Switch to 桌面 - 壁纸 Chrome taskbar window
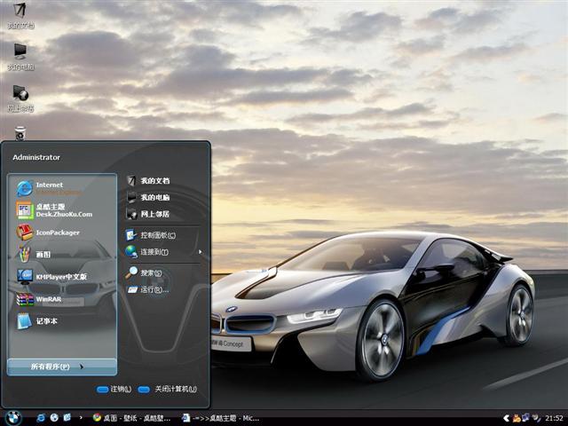The height and width of the screenshot is (426, 568). click(x=131, y=418)
